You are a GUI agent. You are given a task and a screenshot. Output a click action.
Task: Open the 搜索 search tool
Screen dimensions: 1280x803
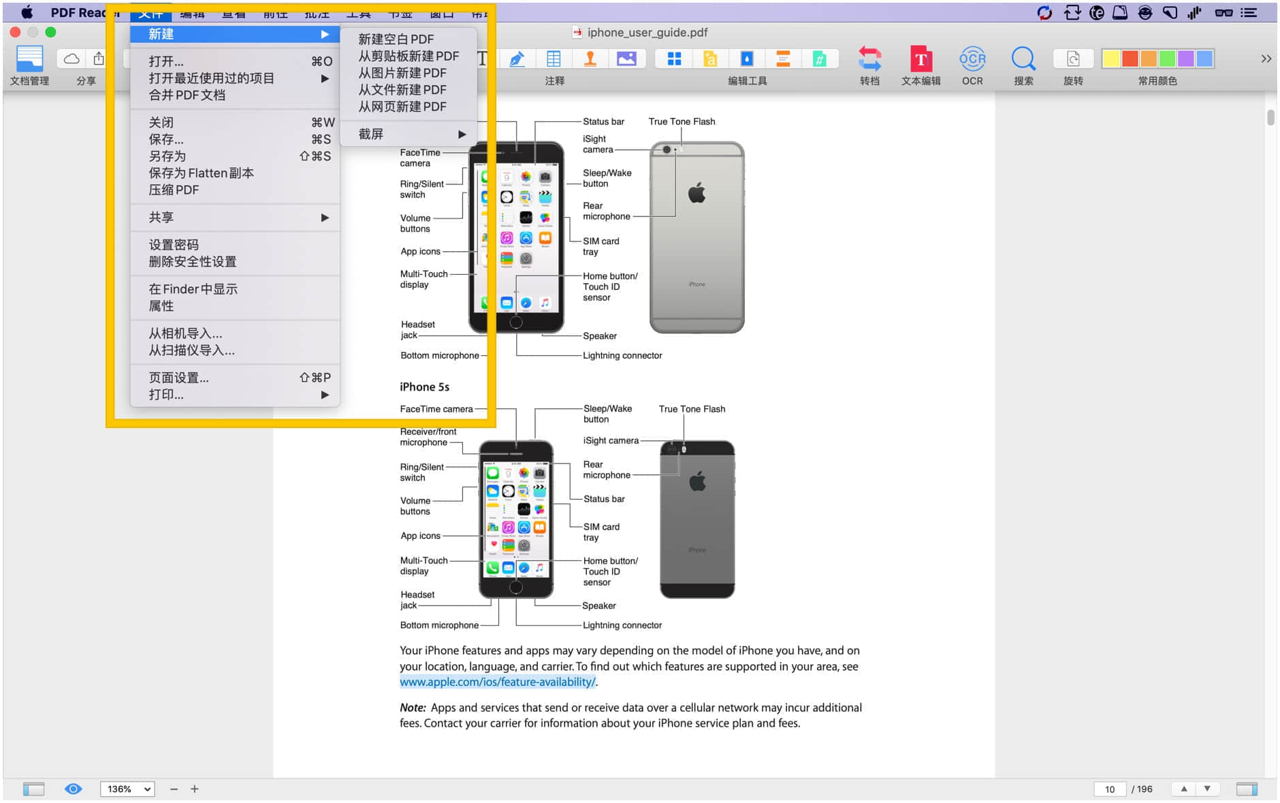coord(1023,65)
